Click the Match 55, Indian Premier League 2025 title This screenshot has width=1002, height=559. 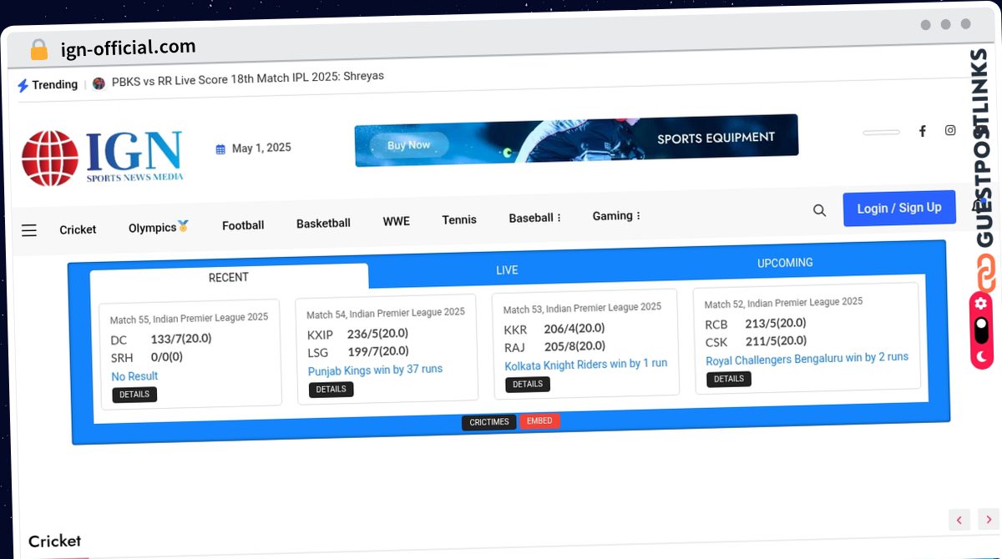click(189, 318)
